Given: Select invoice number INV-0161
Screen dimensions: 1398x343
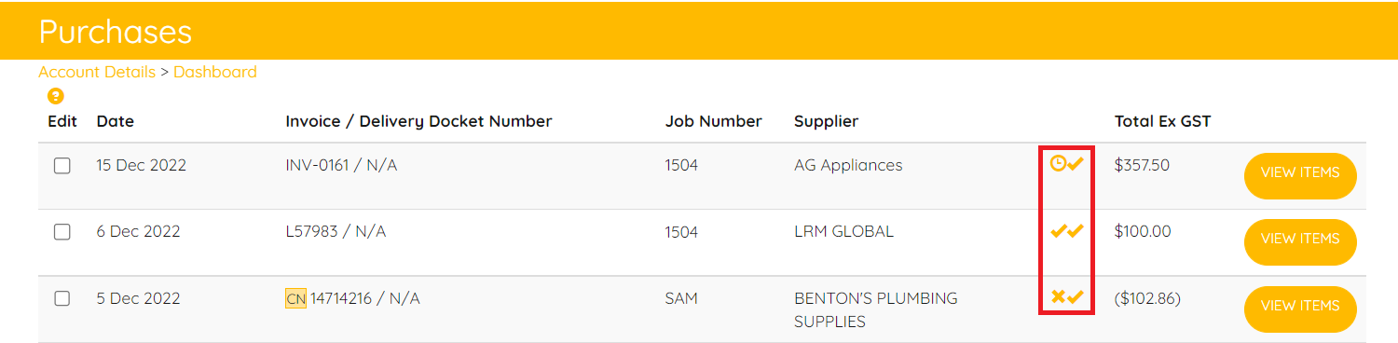Looking at the screenshot, I should tap(317, 165).
